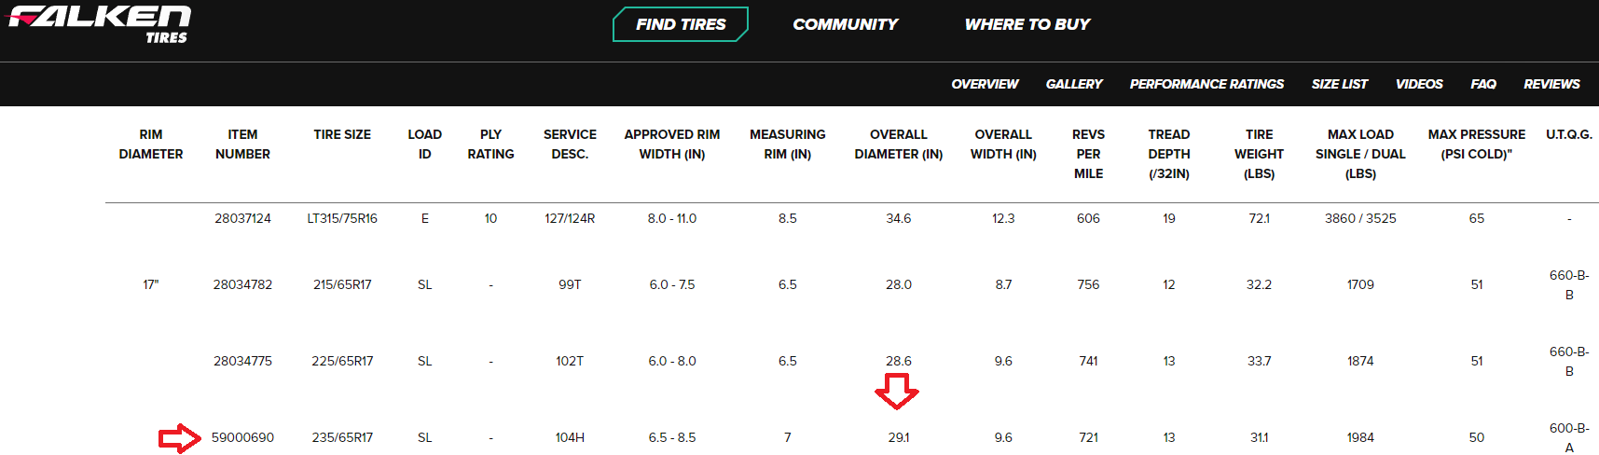Click the red right arrow annotation
1599x455 pixels.
click(x=179, y=438)
